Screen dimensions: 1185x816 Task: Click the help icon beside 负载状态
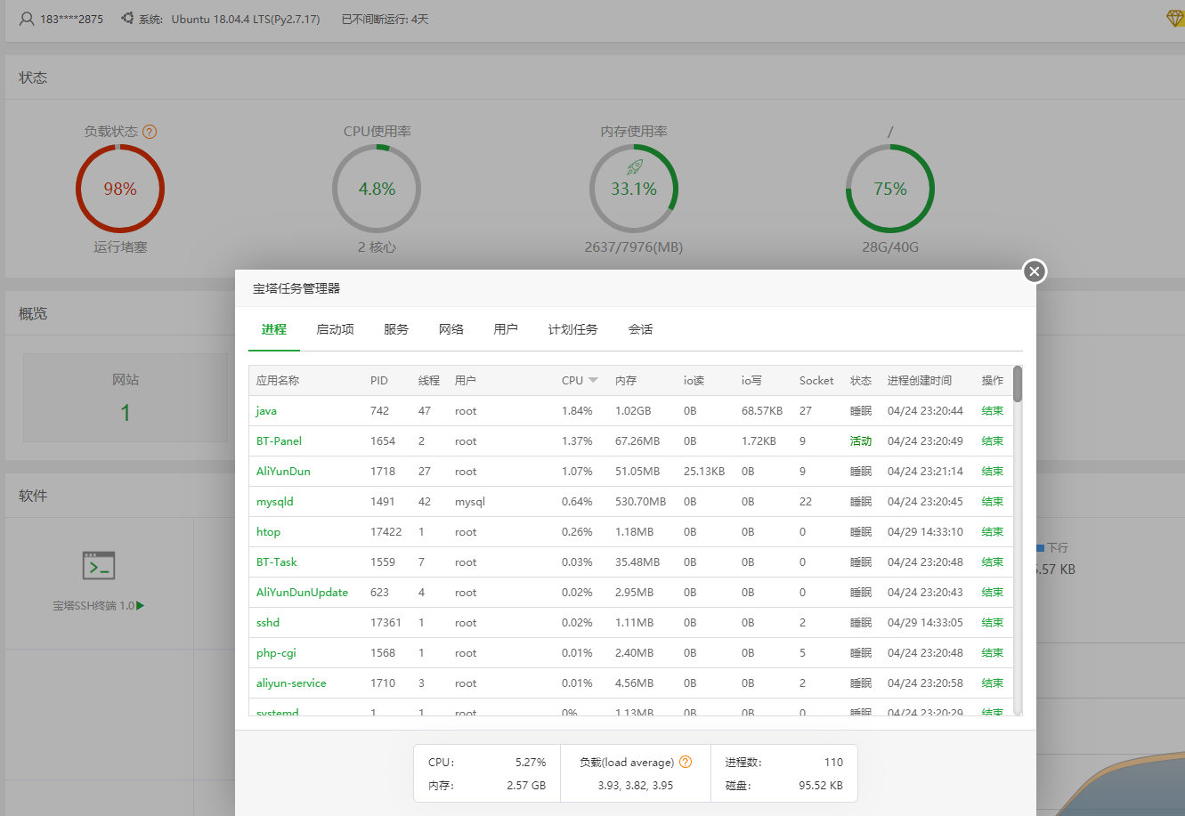point(150,132)
